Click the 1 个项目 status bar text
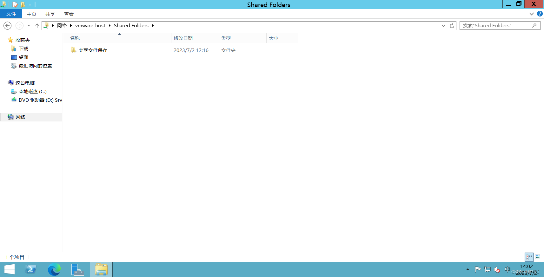 15,257
